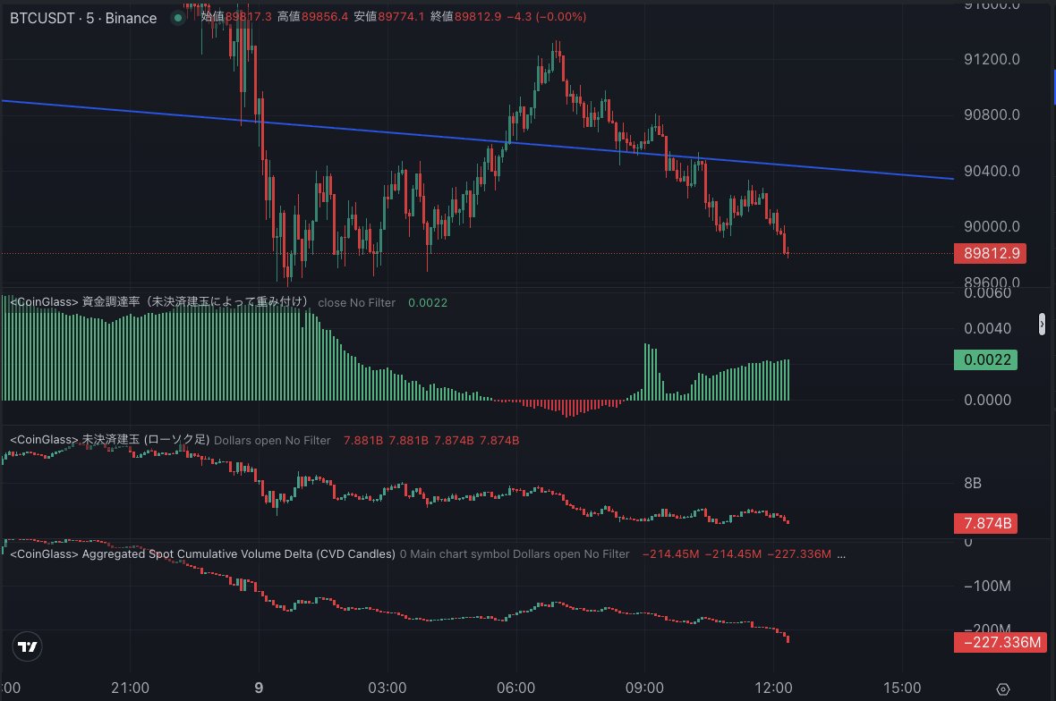Image resolution: width=1056 pixels, height=701 pixels.
Task: Click the green 0.0022 value in funding legend
Action: coord(428,303)
